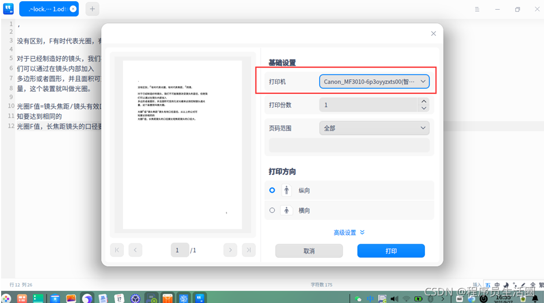Go to first page in preview

pyautogui.click(x=117, y=250)
